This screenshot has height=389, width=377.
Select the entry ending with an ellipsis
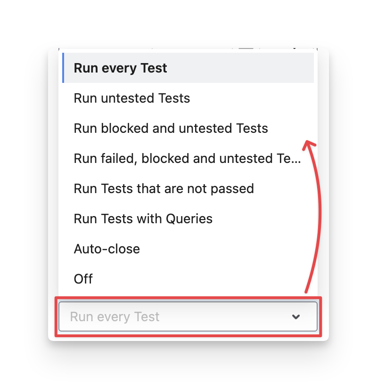(x=187, y=159)
